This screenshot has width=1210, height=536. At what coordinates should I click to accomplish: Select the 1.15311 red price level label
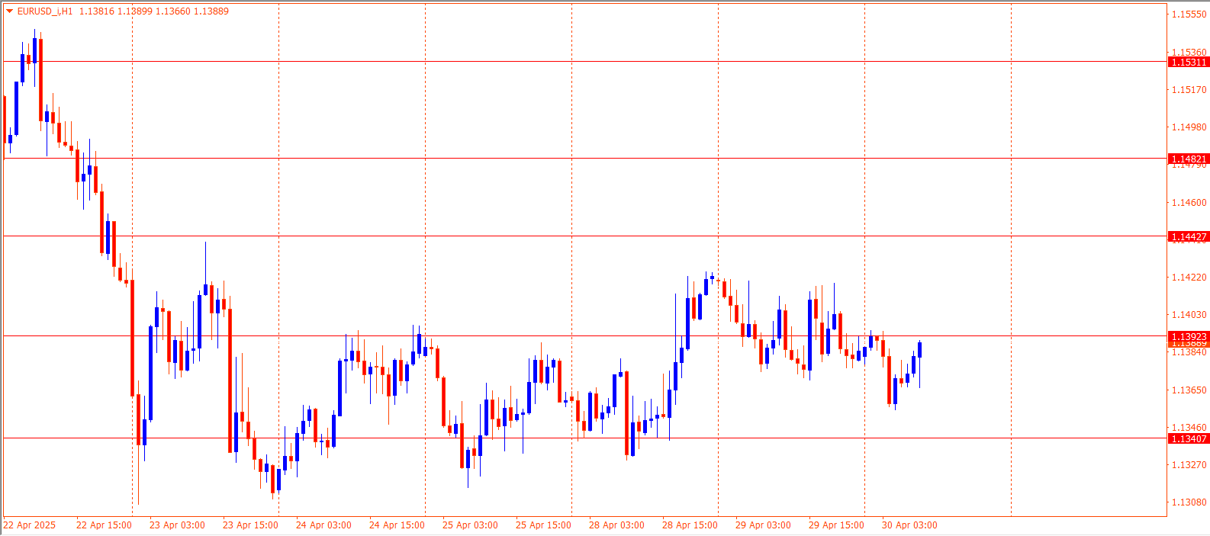click(1189, 62)
